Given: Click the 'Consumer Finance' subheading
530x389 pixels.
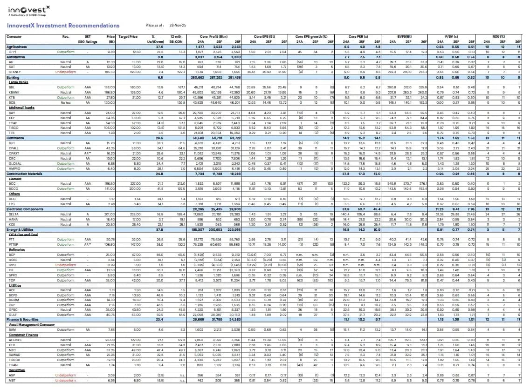Looking at the screenshot, I should [23, 335].
